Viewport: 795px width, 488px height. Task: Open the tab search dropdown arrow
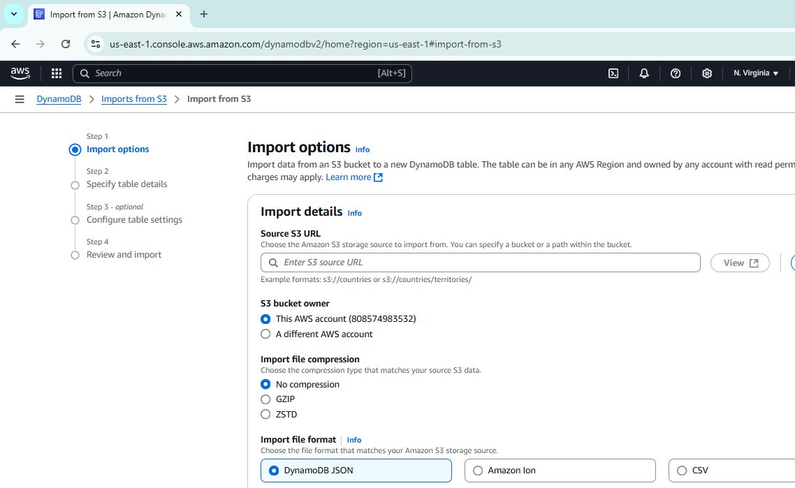(14, 14)
